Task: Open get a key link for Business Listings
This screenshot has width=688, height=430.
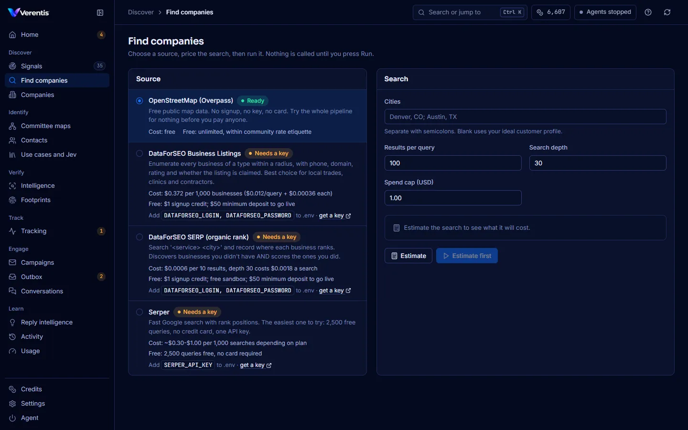Action: [335, 215]
